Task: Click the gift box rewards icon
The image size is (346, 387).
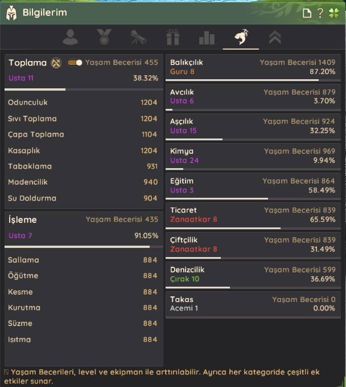Action: pos(172,38)
